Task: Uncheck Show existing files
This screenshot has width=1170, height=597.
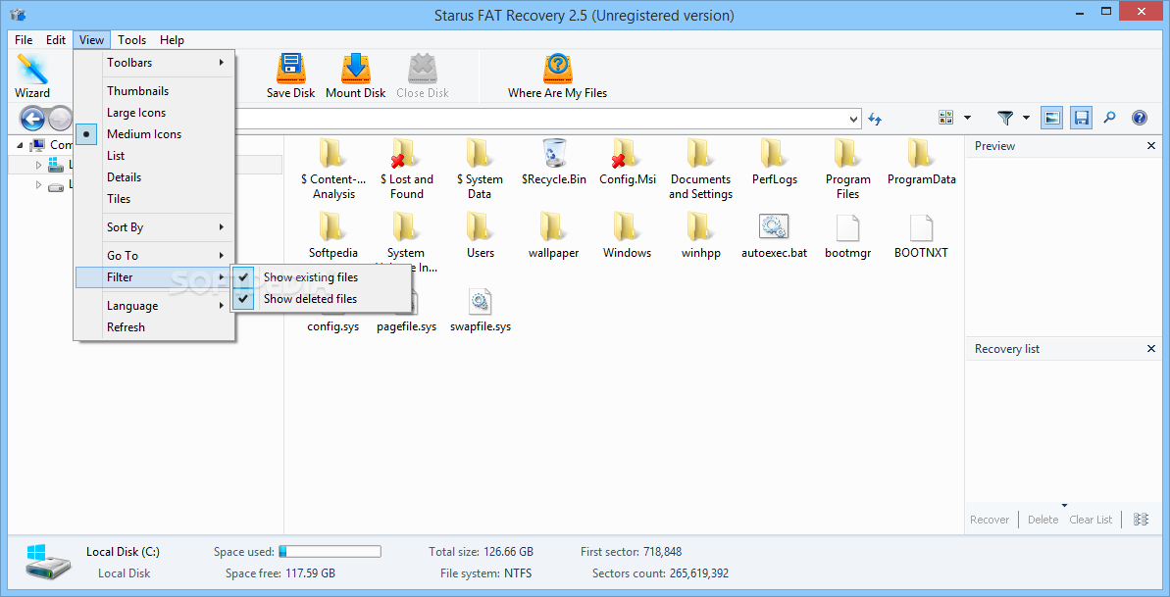Action: point(321,276)
